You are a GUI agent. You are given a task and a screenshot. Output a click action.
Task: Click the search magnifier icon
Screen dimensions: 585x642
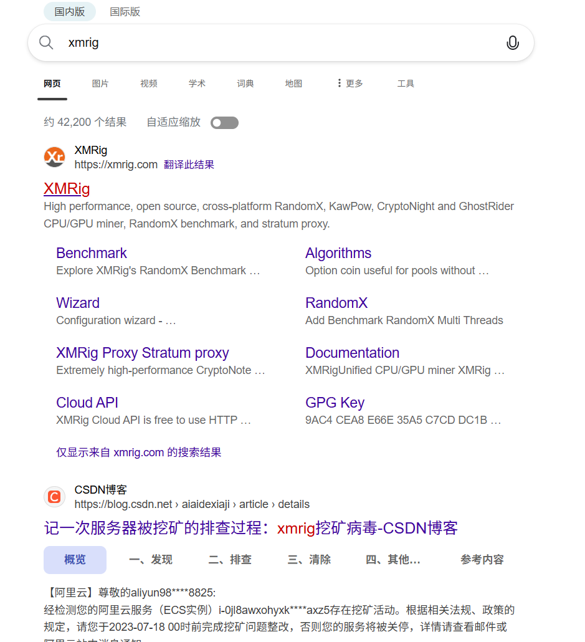click(46, 42)
